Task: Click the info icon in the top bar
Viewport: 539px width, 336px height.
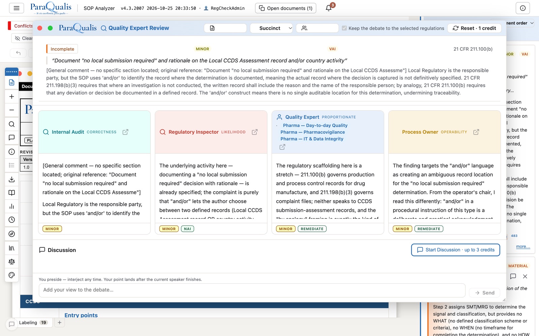Action: click(522, 8)
